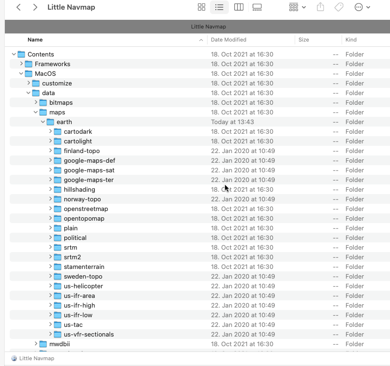The width and height of the screenshot is (390, 366).
Task: Click the us-vfr-sectionals folder name
Action: coord(89,335)
